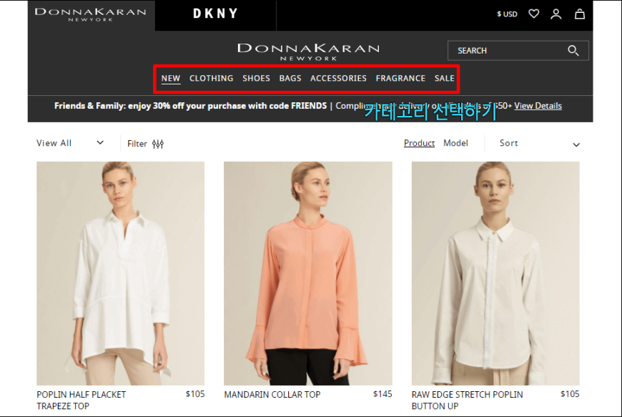Click the search magnifier icon
The image size is (622, 417).
coord(573,50)
